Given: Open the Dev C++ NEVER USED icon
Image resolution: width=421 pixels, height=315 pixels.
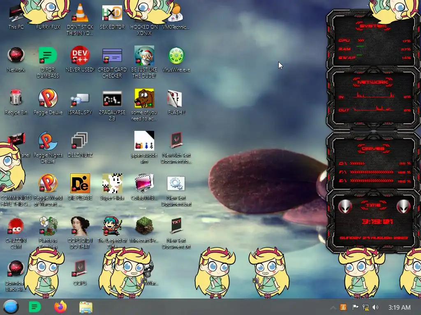Looking at the screenshot, I should coord(80,59).
